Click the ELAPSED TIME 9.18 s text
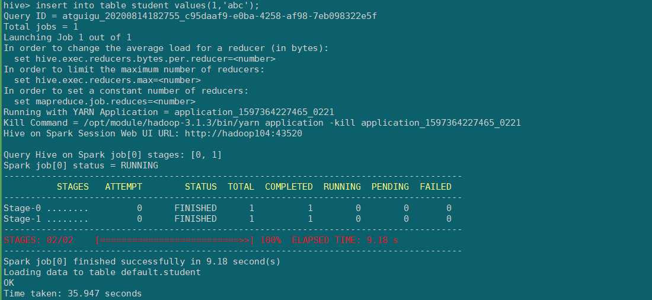 click(x=345, y=240)
